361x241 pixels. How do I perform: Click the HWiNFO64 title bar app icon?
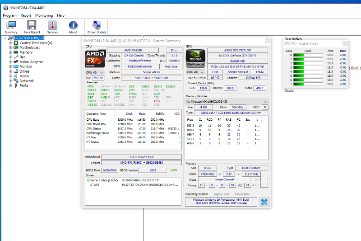5,8
